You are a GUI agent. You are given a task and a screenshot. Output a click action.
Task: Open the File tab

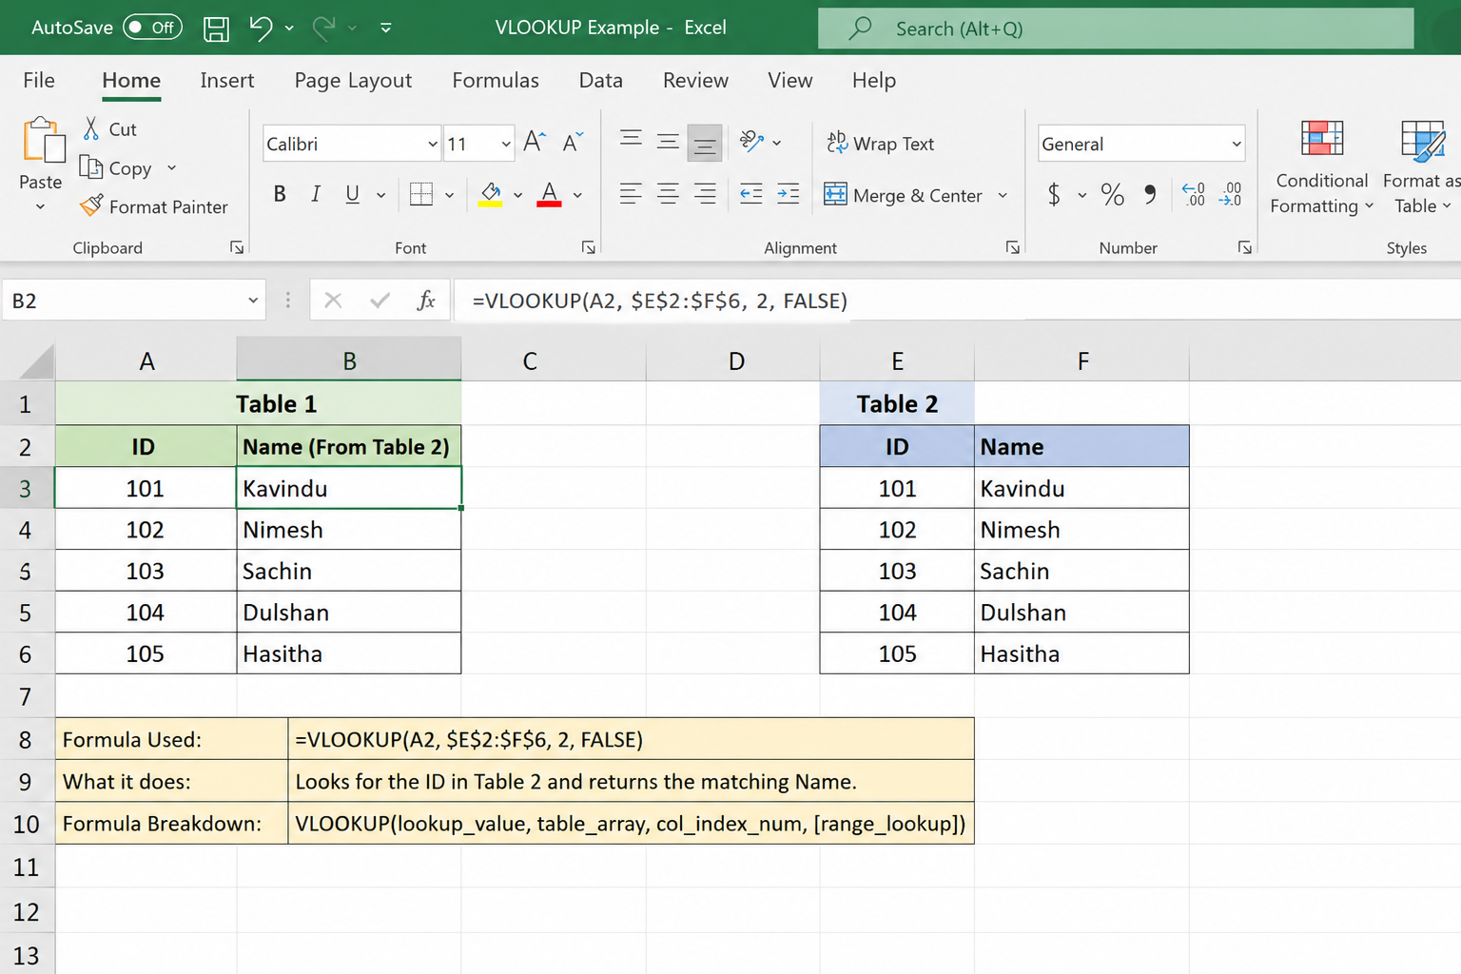[39, 80]
